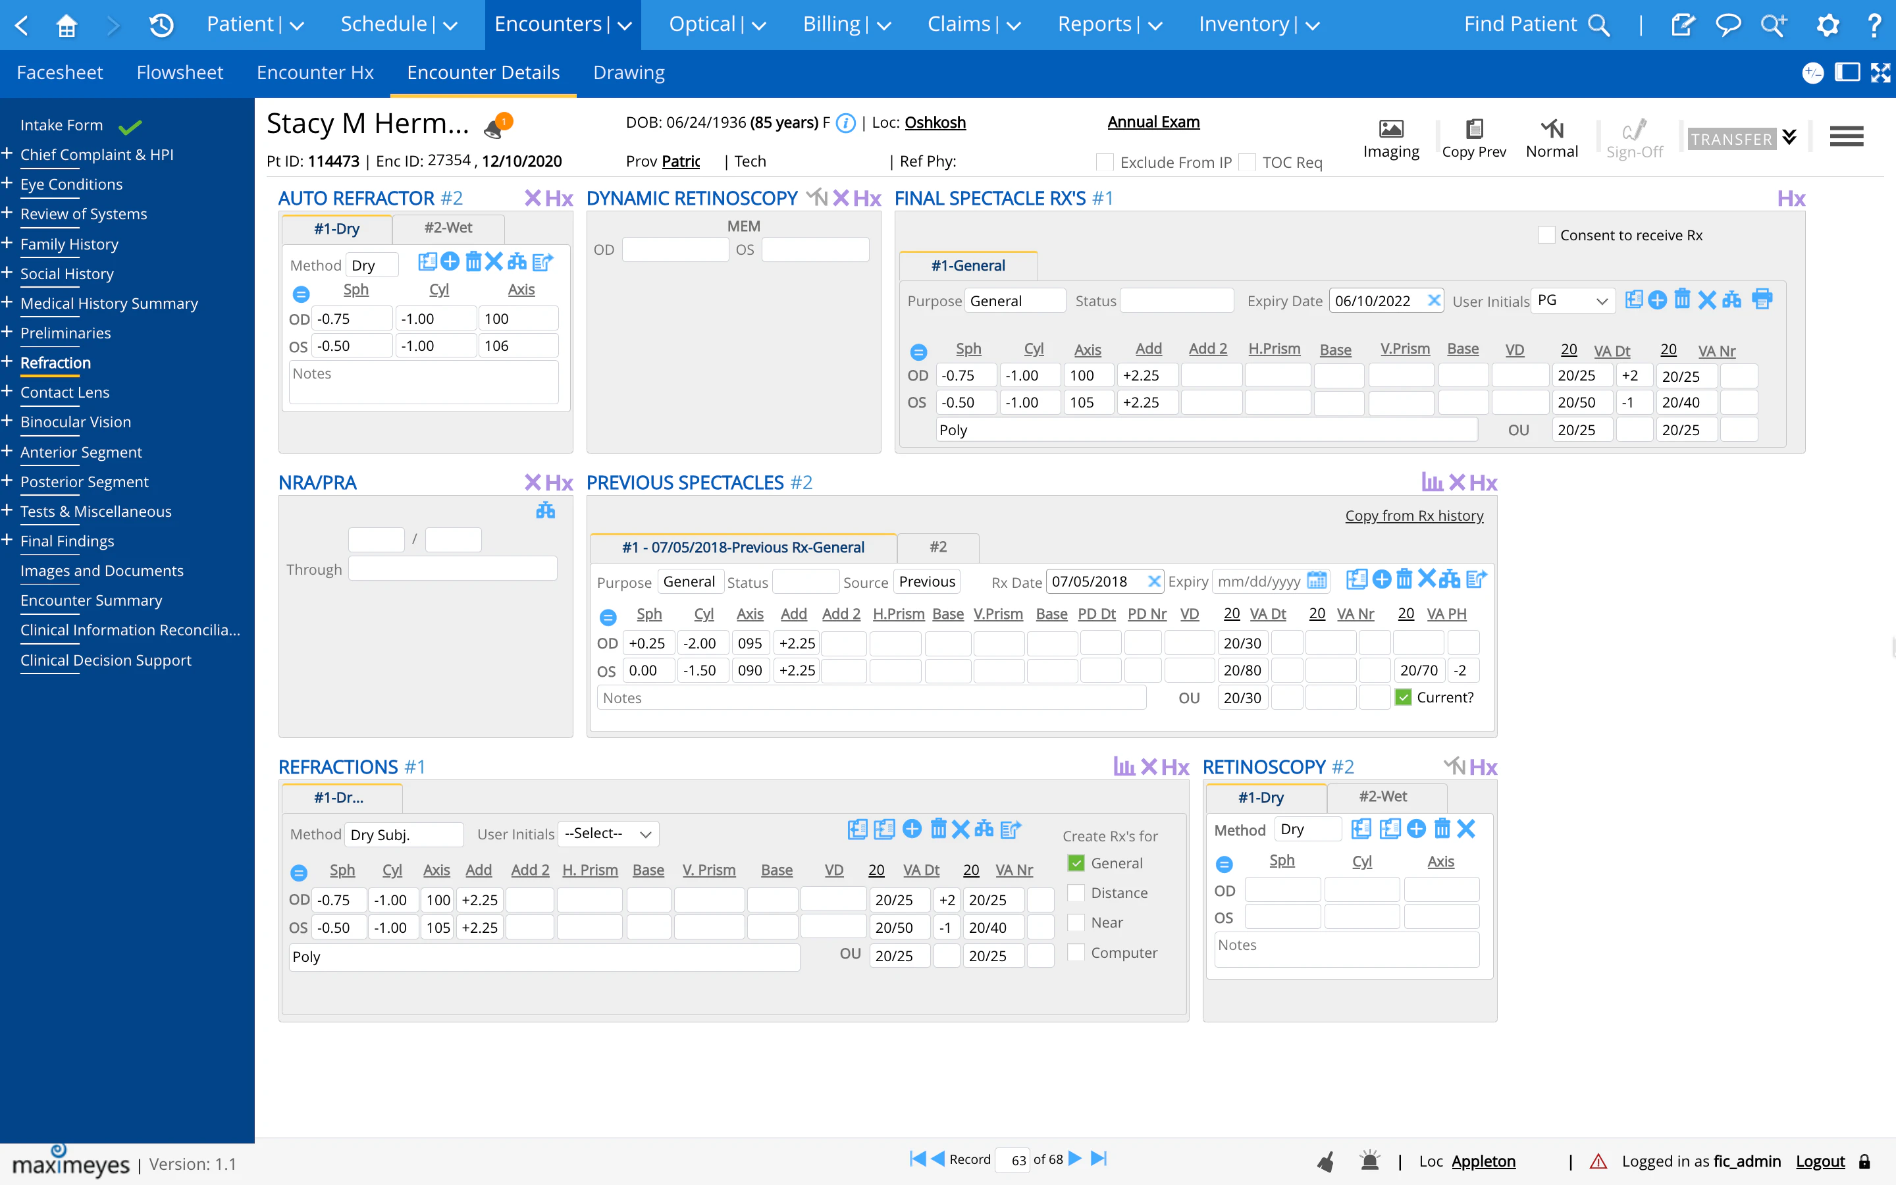Image resolution: width=1896 pixels, height=1185 pixels.
Task: Check the Consent to receive Rx box
Action: pos(1546,234)
